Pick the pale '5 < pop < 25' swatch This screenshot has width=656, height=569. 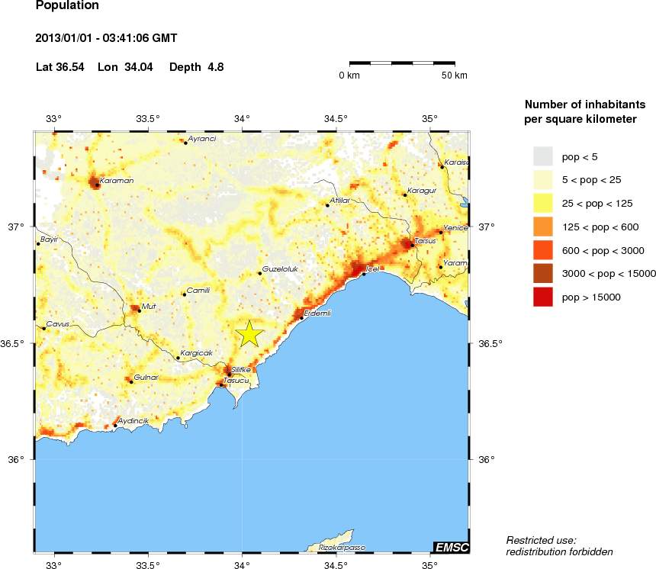click(543, 180)
